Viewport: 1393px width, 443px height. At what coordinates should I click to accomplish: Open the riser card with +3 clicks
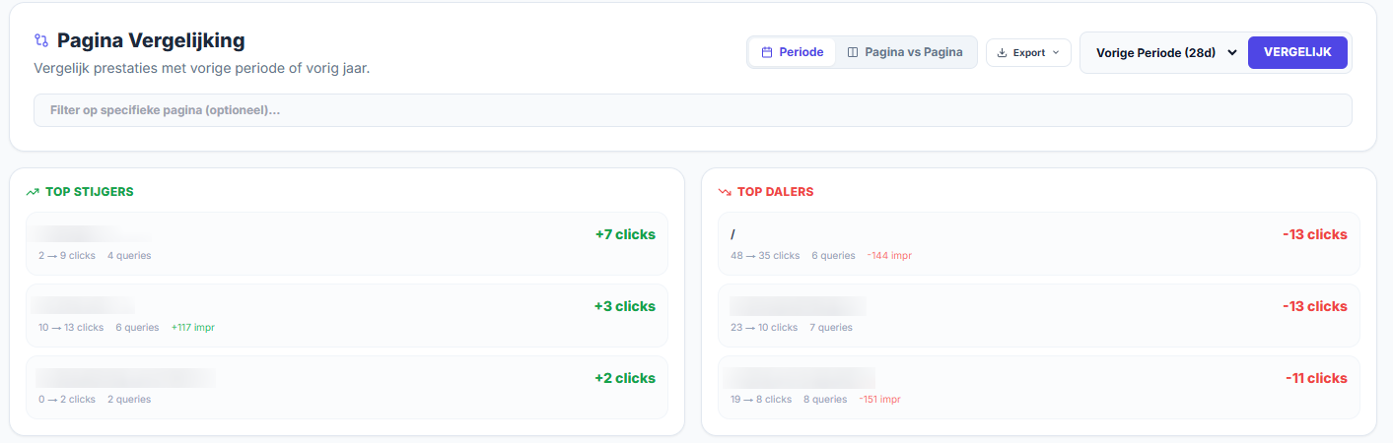347,315
